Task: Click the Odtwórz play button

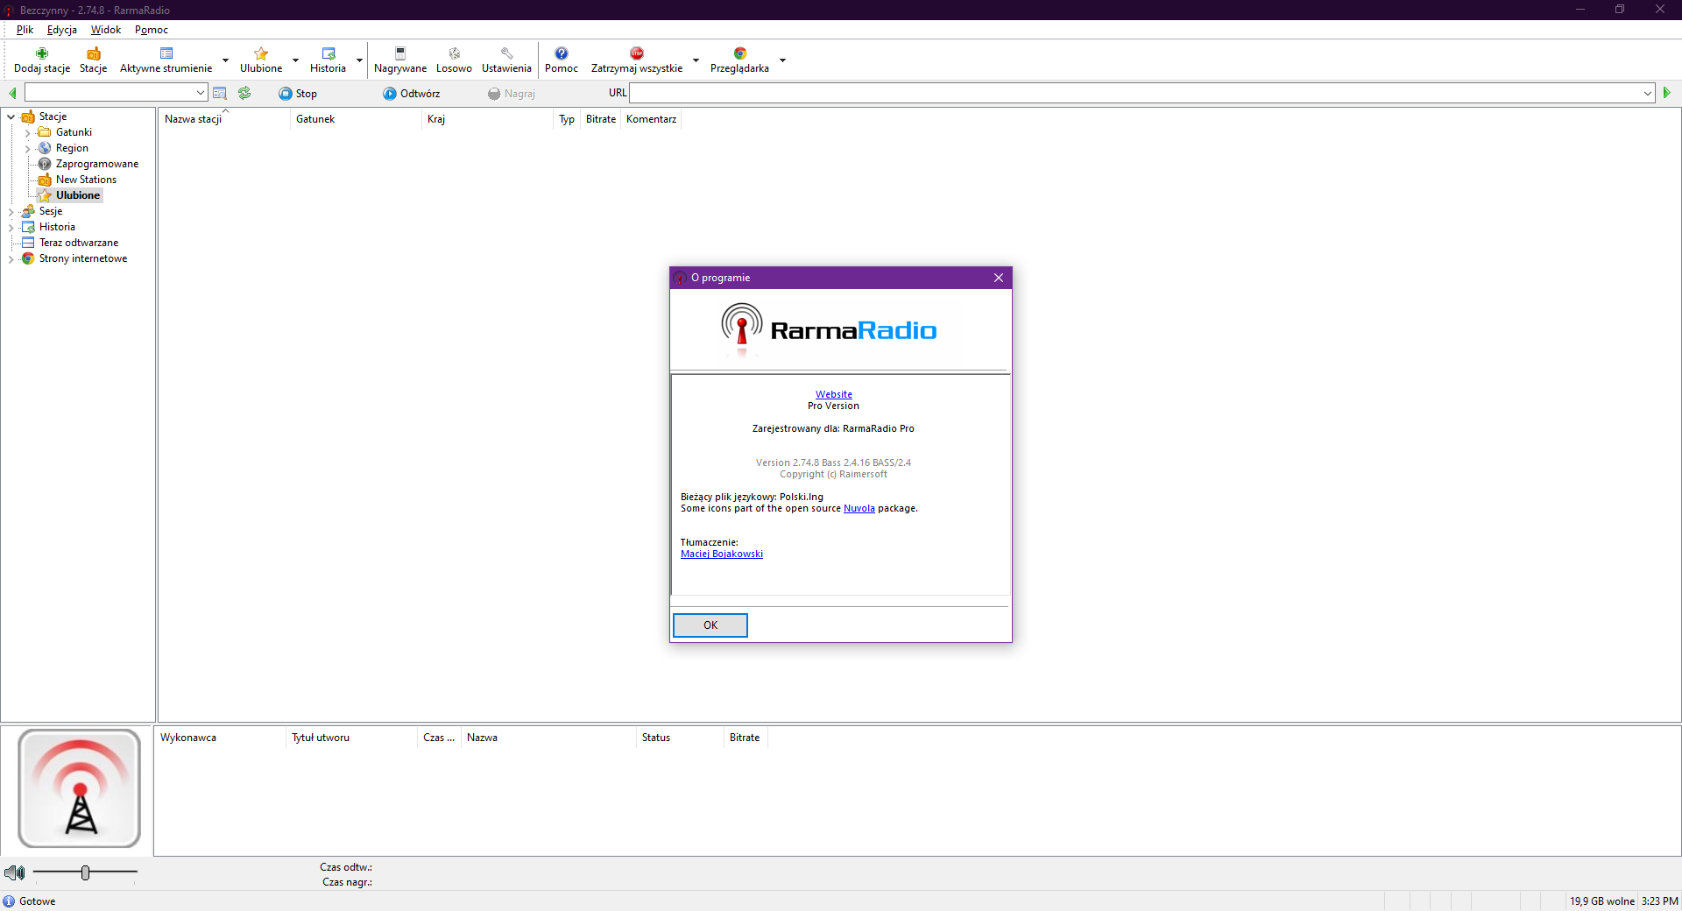Action: (x=412, y=94)
